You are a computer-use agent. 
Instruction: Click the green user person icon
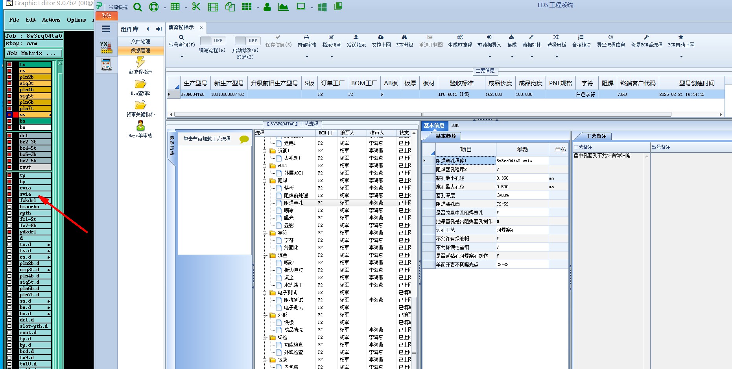click(x=267, y=7)
